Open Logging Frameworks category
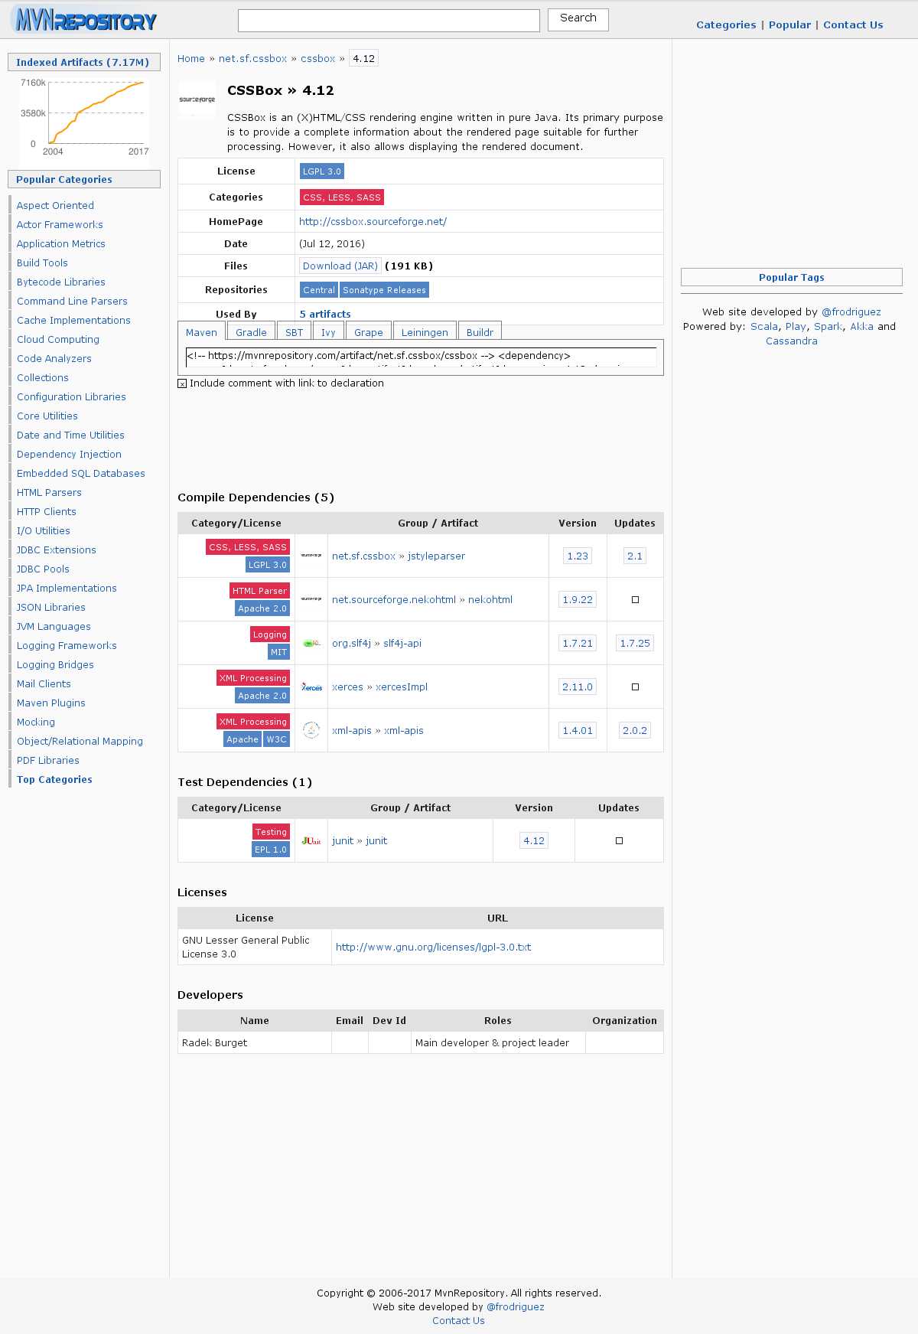 click(67, 646)
